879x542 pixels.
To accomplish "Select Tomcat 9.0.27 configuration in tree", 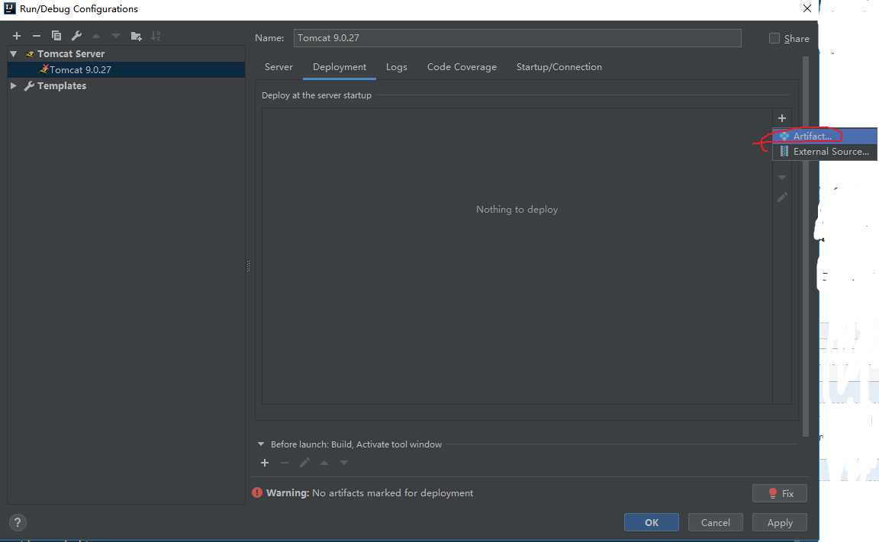I will coord(126,69).
